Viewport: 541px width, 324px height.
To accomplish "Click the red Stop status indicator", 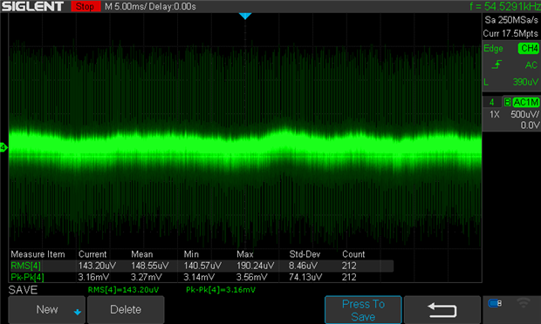I will tap(86, 6).
